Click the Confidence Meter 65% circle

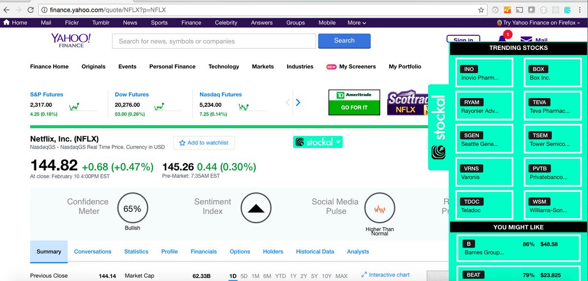[132, 209]
